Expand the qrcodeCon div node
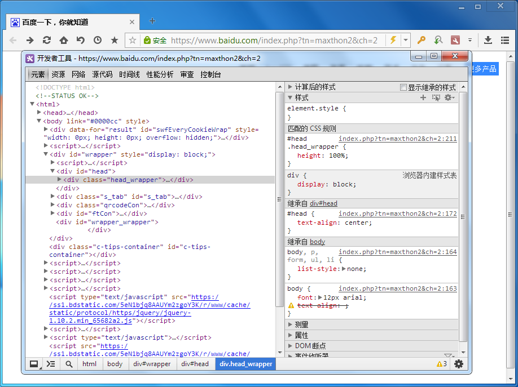Image resolution: width=518 pixels, height=387 pixels. 52,205
